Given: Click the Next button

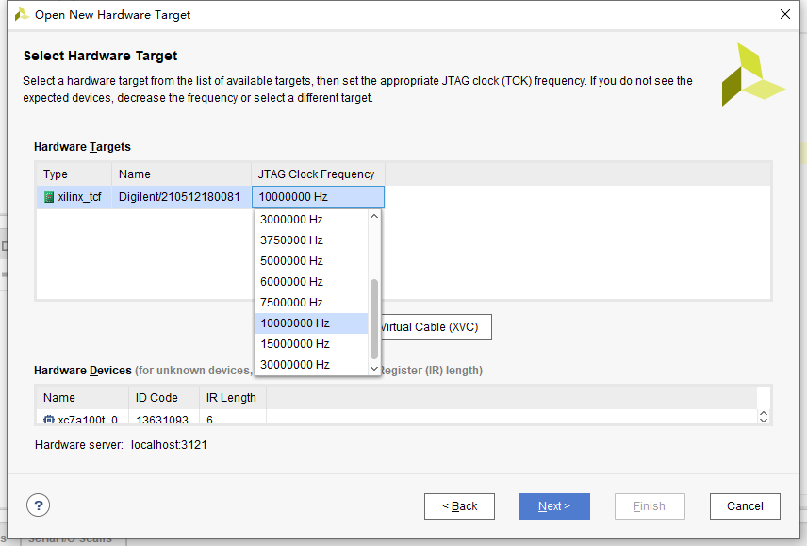Looking at the screenshot, I should pyautogui.click(x=554, y=505).
